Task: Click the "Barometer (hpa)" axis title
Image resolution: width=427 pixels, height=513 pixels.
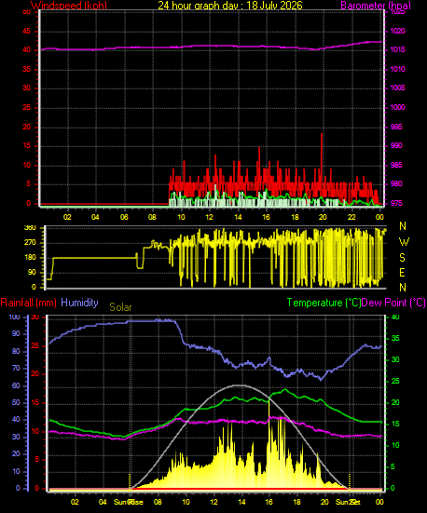Action: (x=376, y=6)
